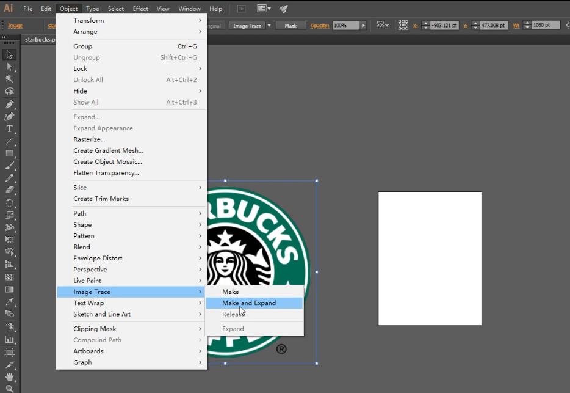Click the reference point grid icon
Screen dimensions: 570x393
pos(403,25)
